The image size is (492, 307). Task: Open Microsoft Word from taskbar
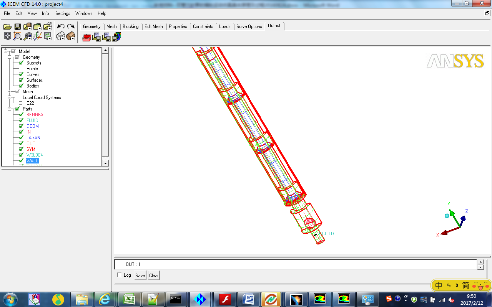coord(249,299)
